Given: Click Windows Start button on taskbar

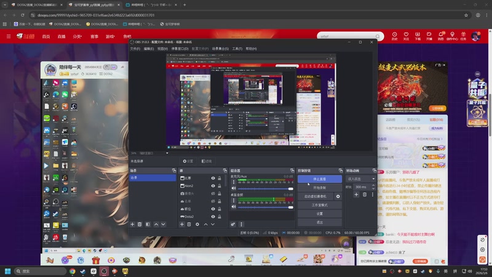Looking at the screenshot, I should pos(8,271).
